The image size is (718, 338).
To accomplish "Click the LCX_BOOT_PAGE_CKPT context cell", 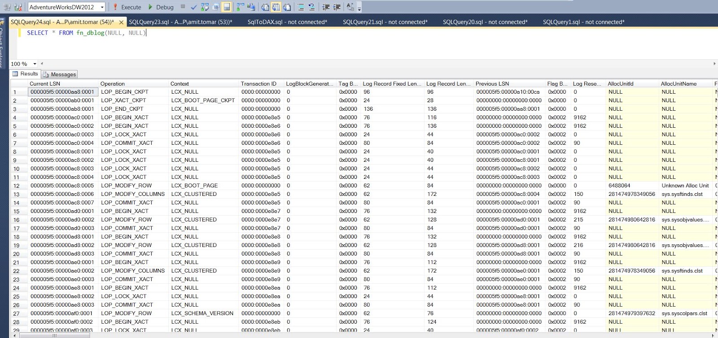I will [203, 100].
